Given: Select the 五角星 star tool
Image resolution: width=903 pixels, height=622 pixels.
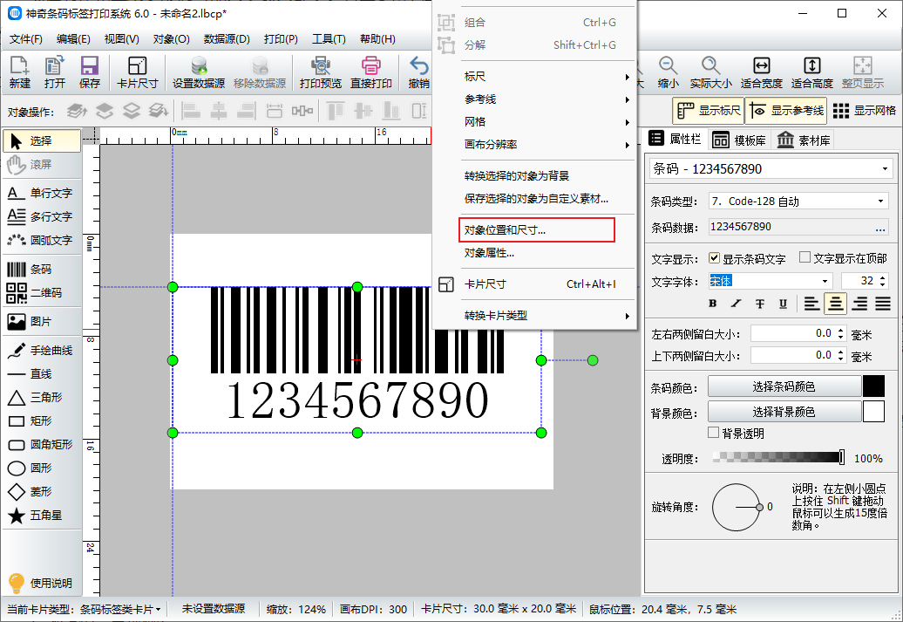Looking at the screenshot, I should (x=42, y=516).
